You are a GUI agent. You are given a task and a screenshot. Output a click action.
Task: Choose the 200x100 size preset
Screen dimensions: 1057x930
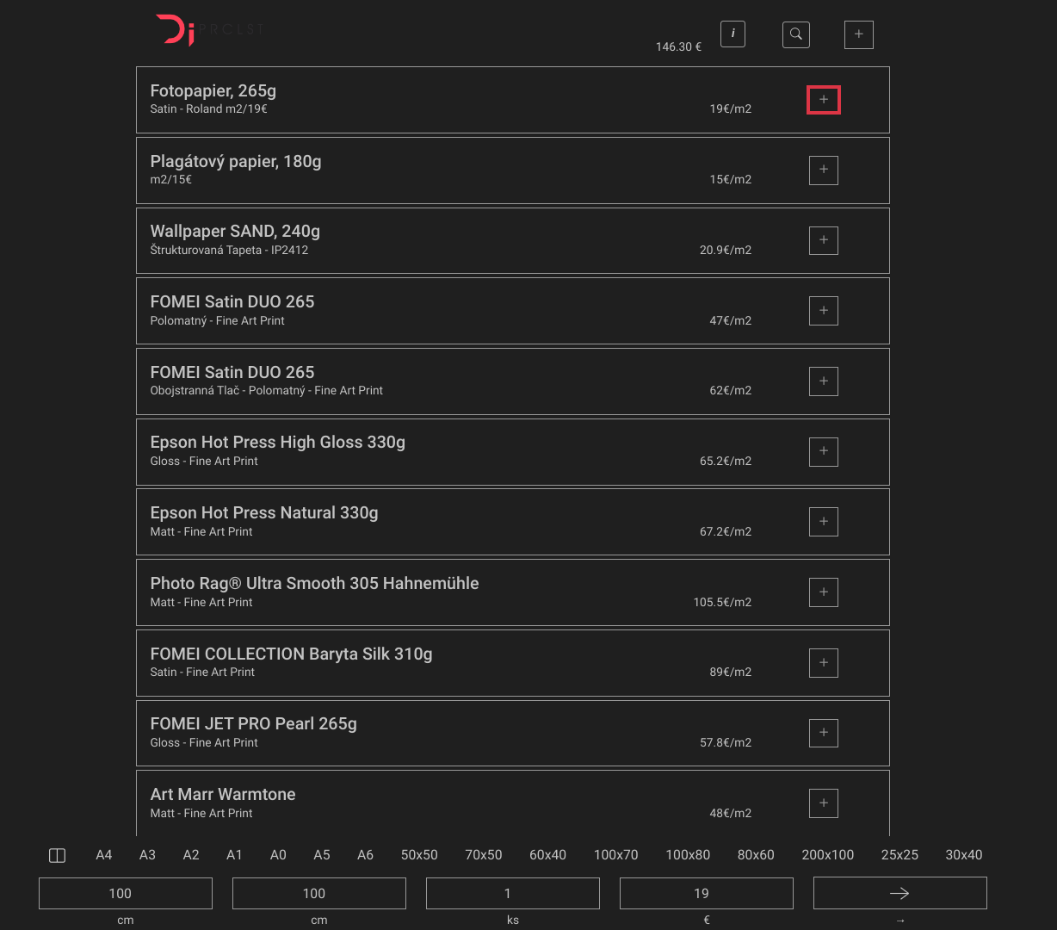click(x=828, y=855)
